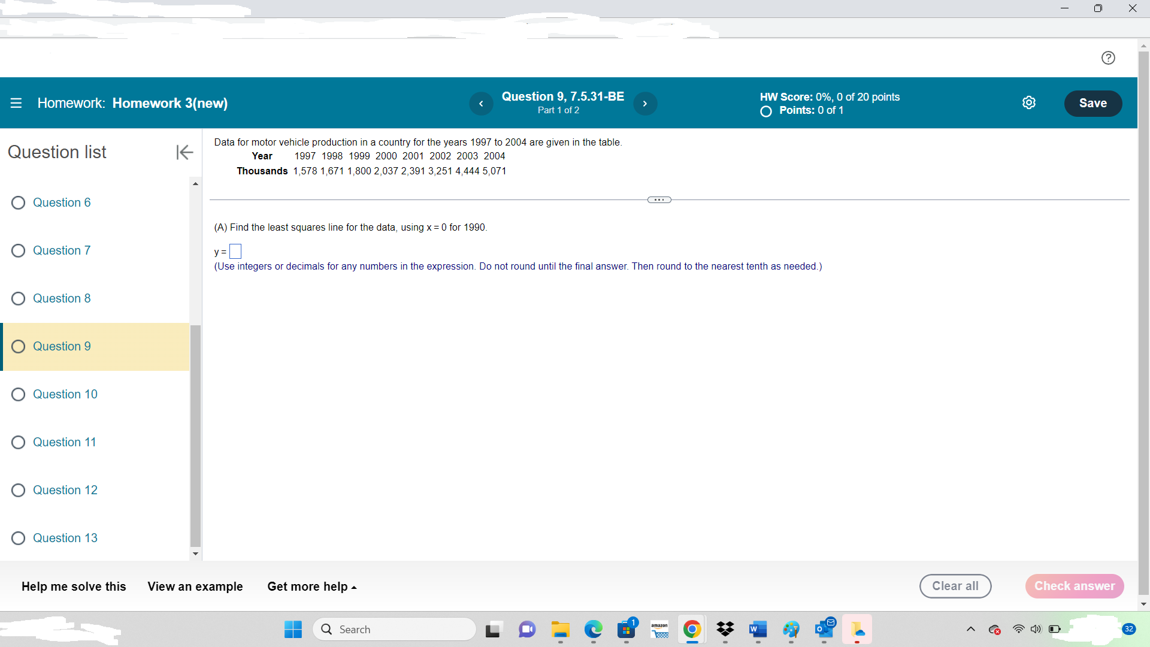
Task: Expand the Get more help menu
Action: coord(311,586)
